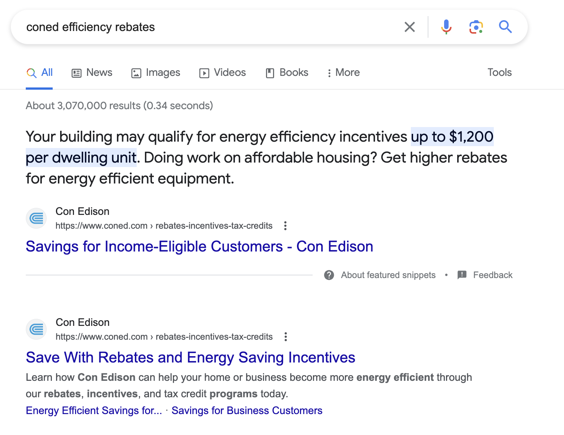Open Google Lens image search

pos(476,27)
